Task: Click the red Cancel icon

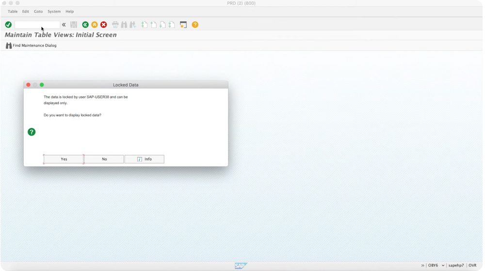Action: point(104,25)
